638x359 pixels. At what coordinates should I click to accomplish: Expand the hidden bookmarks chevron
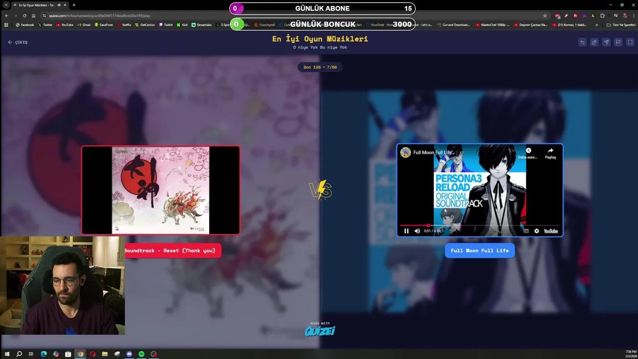click(597, 25)
